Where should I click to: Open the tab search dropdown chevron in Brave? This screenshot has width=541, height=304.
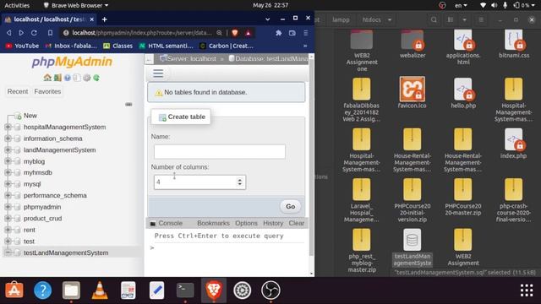point(267,19)
